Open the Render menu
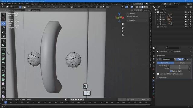Screen dimensions: 193x108 15,4
